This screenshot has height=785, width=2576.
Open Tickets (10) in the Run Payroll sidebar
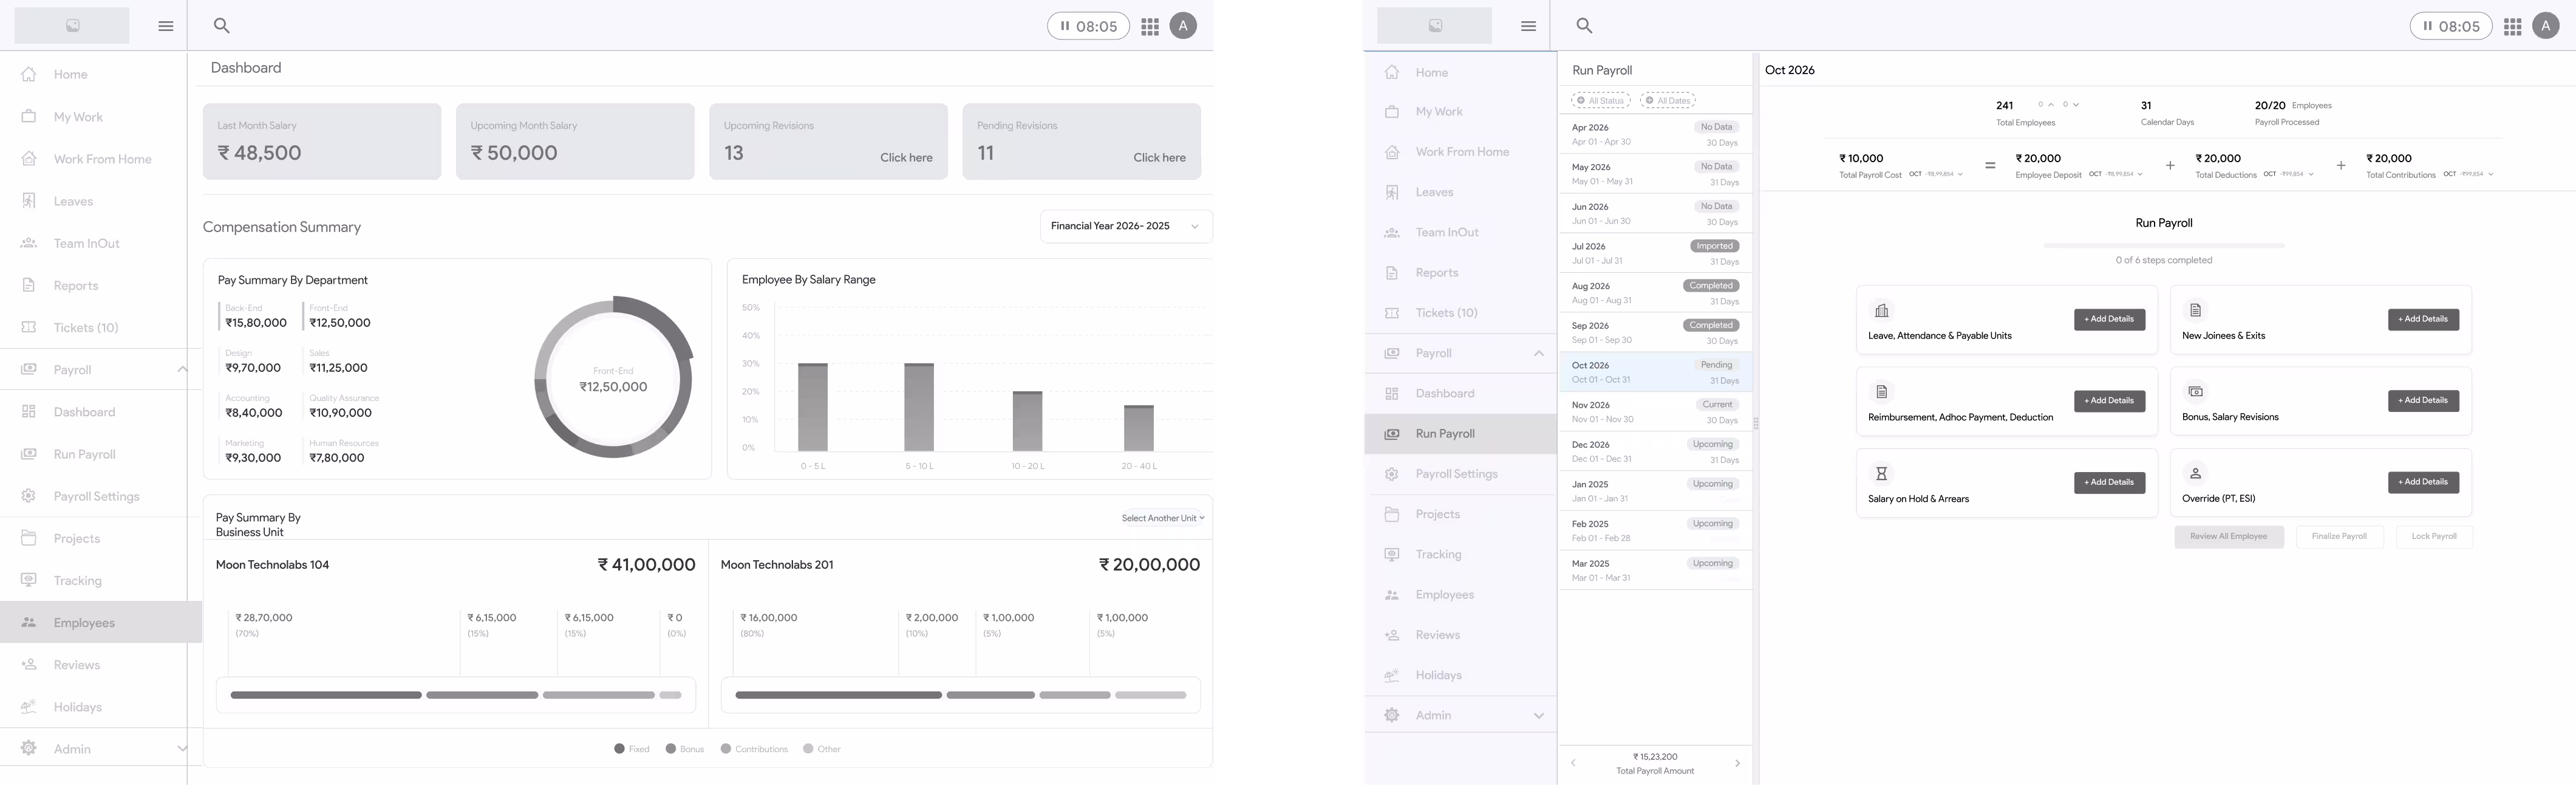[x=1460, y=313]
